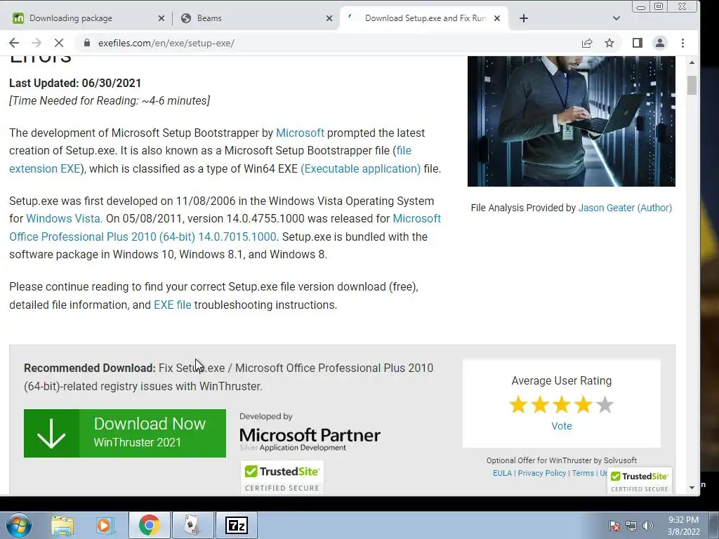The width and height of the screenshot is (719, 539).
Task: Click TrustedSite badge under Microsoft Partner
Action: click(x=282, y=477)
